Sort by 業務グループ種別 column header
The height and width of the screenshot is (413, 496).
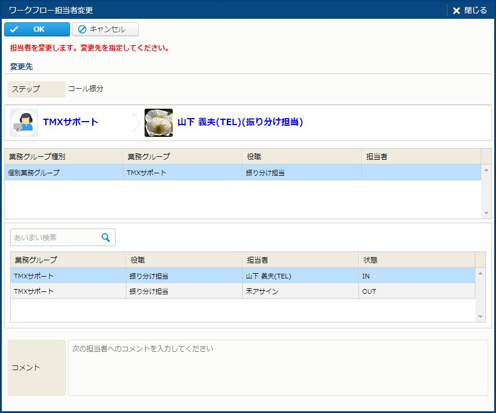(63, 156)
